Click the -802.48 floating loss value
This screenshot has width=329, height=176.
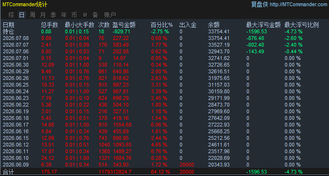pyautogui.click(x=255, y=45)
